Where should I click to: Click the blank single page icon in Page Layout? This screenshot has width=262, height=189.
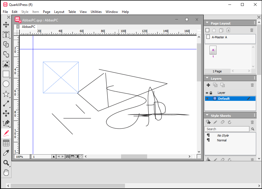207,30
